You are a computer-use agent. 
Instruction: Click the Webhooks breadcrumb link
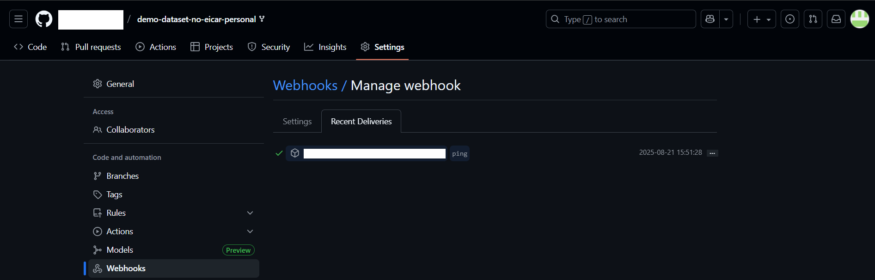click(305, 85)
